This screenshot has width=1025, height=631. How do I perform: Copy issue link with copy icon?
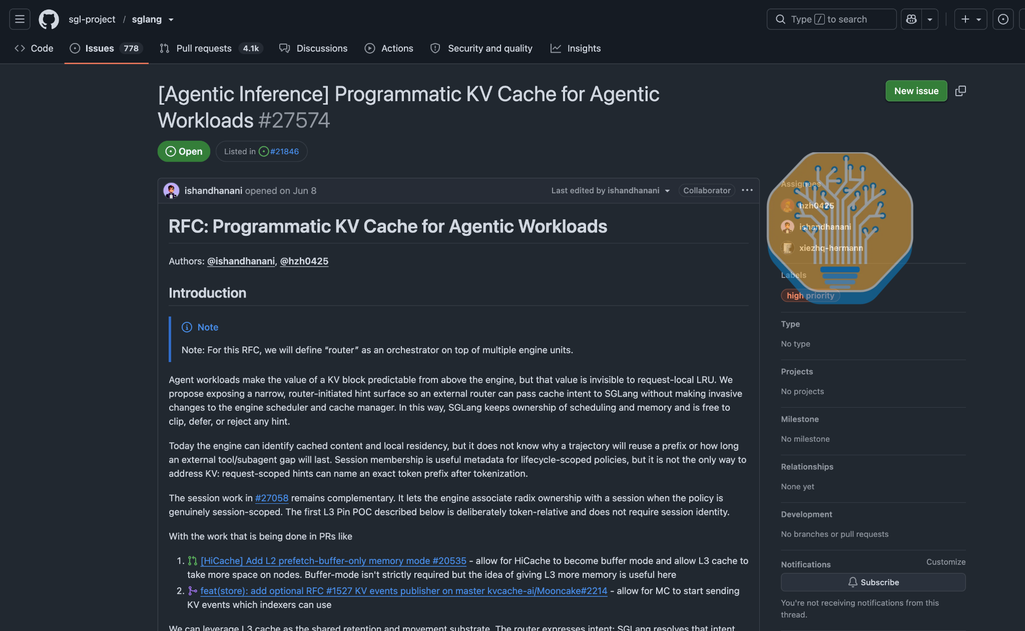960,91
